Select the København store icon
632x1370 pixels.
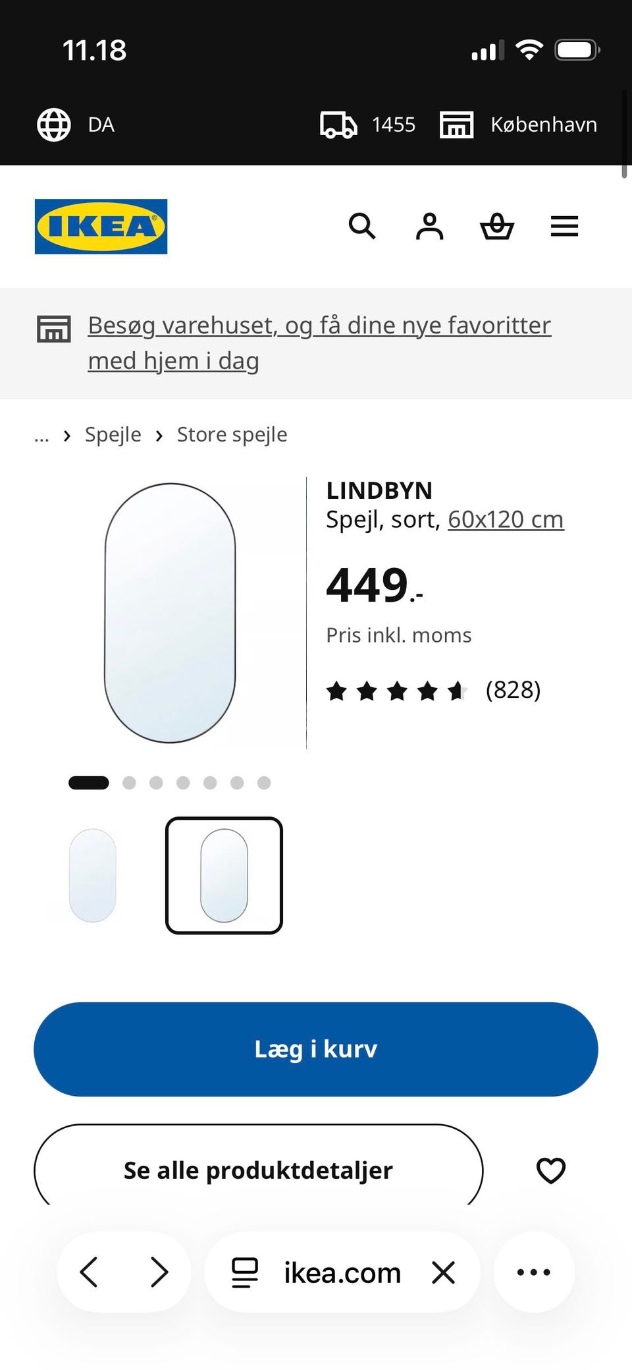(456, 125)
